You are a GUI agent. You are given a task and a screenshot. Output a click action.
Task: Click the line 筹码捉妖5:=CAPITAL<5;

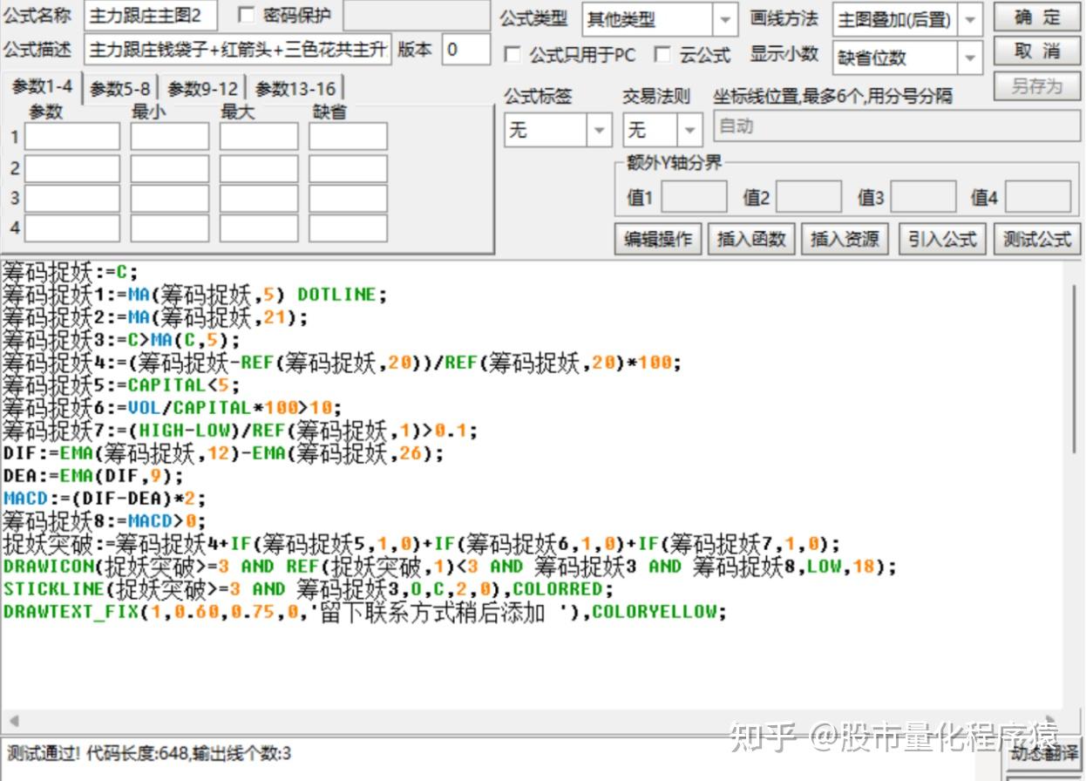click(120, 384)
